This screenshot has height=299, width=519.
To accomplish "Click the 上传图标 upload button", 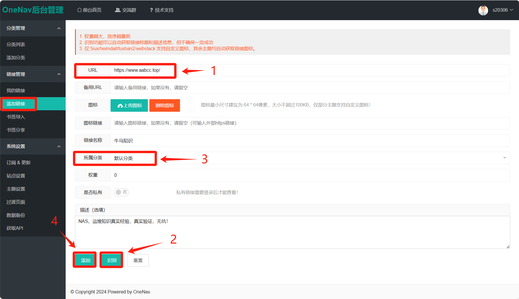I will (130, 105).
